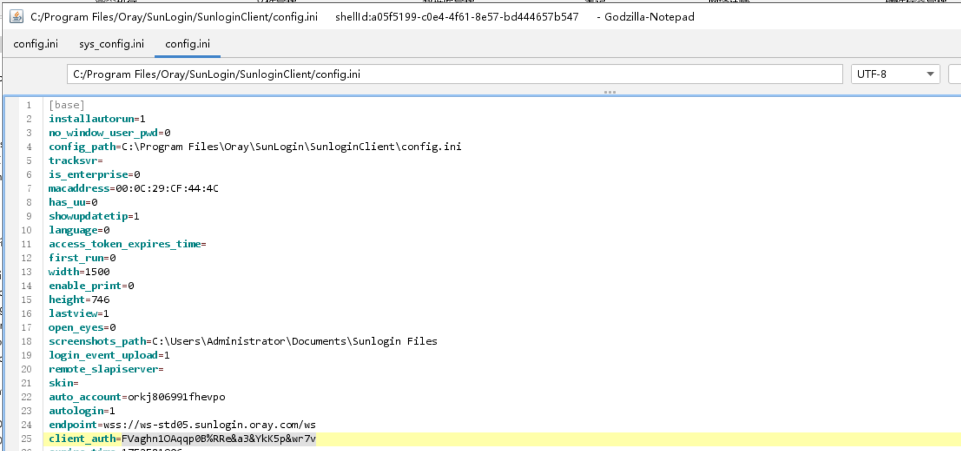The height and width of the screenshot is (451, 961).
Task: Click the highlighted client_auth line
Action: click(x=182, y=439)
